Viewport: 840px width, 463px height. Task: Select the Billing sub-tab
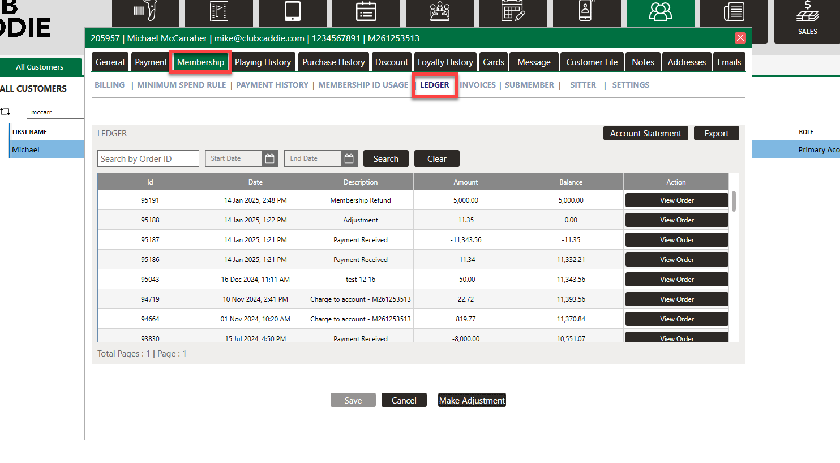click(x=109, y=85)
